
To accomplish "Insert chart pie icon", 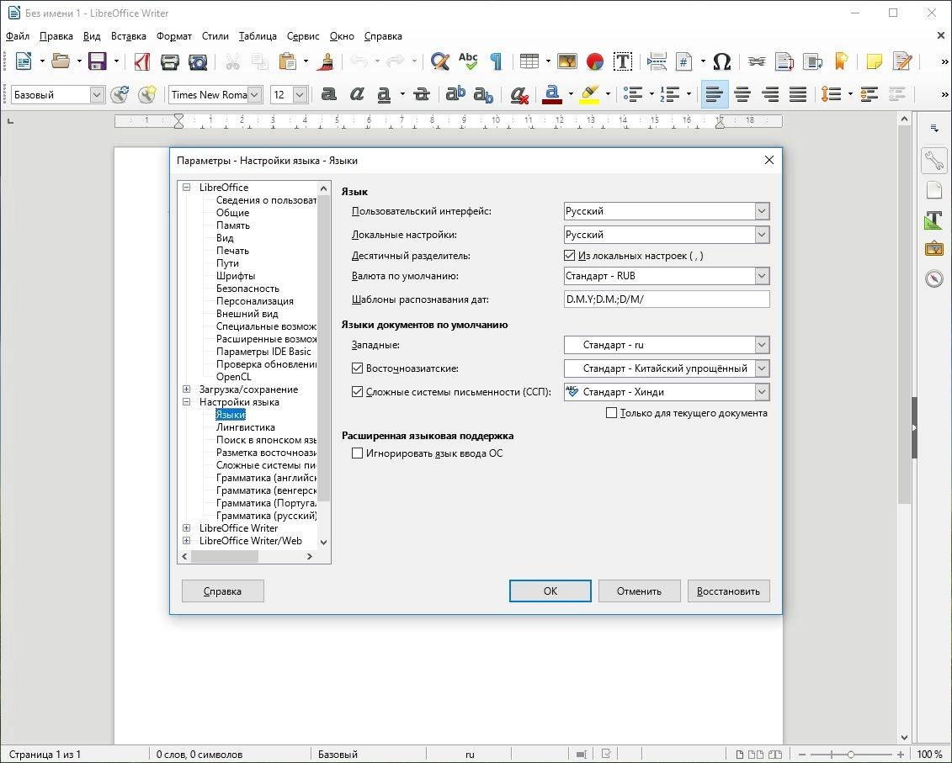I will (595, 61).
